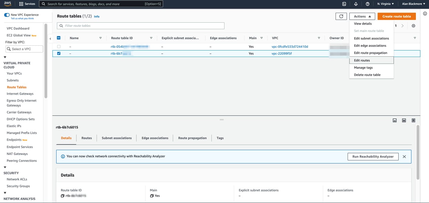Click the AWS logo in the top bar

click(x=7, y=4)
